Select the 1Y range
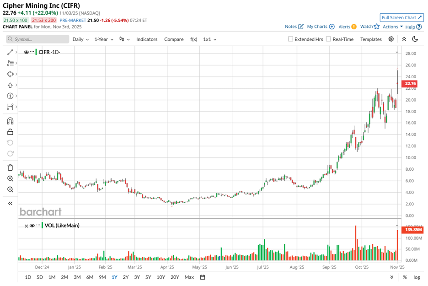This screenshot has height=286, width=428. [x=114, y=277]
